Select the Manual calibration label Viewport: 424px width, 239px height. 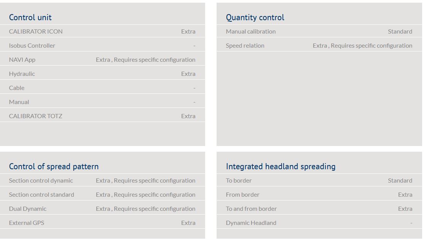[250, 32]
